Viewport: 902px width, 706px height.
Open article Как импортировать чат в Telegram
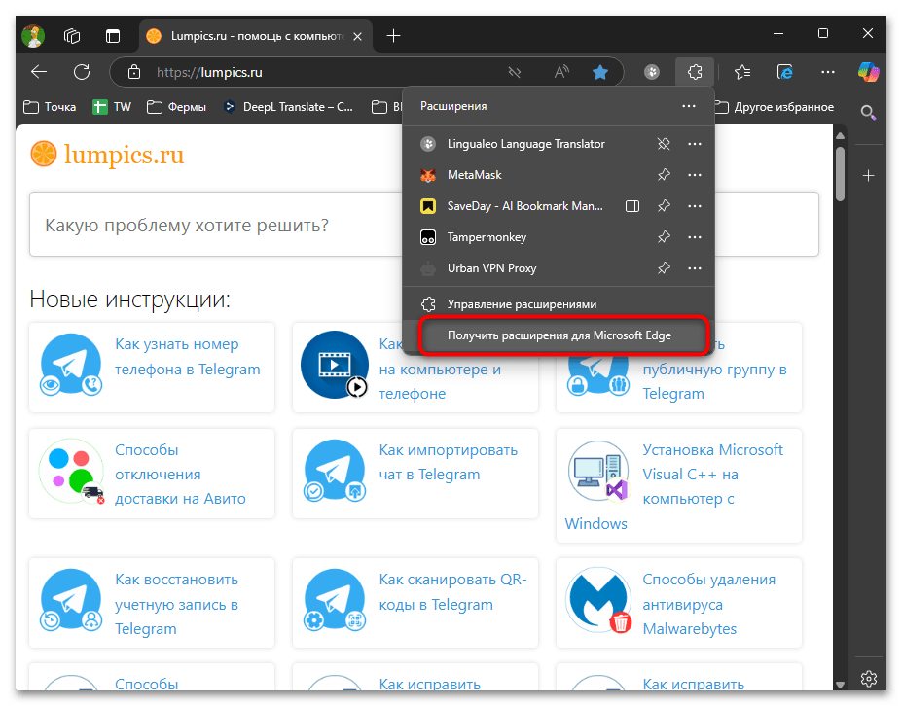449,462
